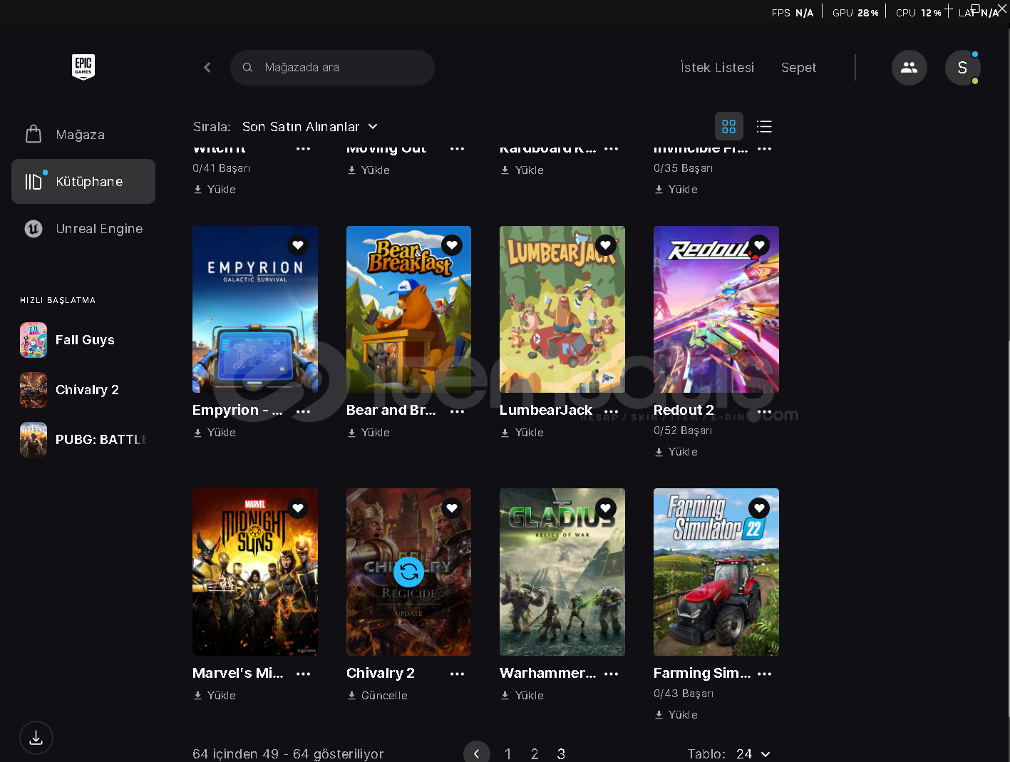Open İstek Listesi wishlist
Image resolution: width=1010 pixels, height=762 pixels.
tap(717, 68)
